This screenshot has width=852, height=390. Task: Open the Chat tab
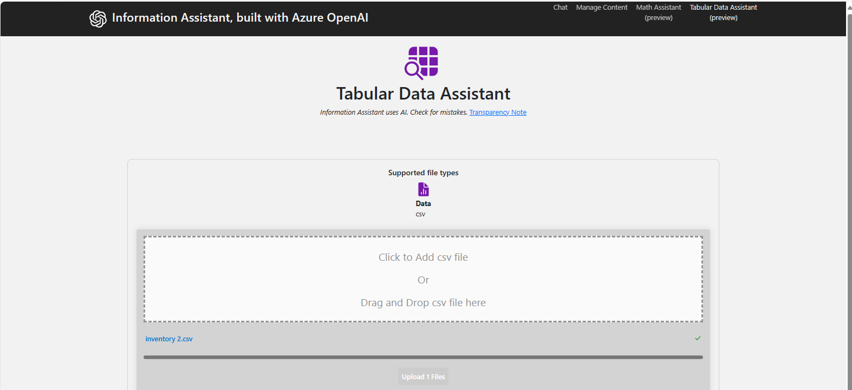coord(560,8)
